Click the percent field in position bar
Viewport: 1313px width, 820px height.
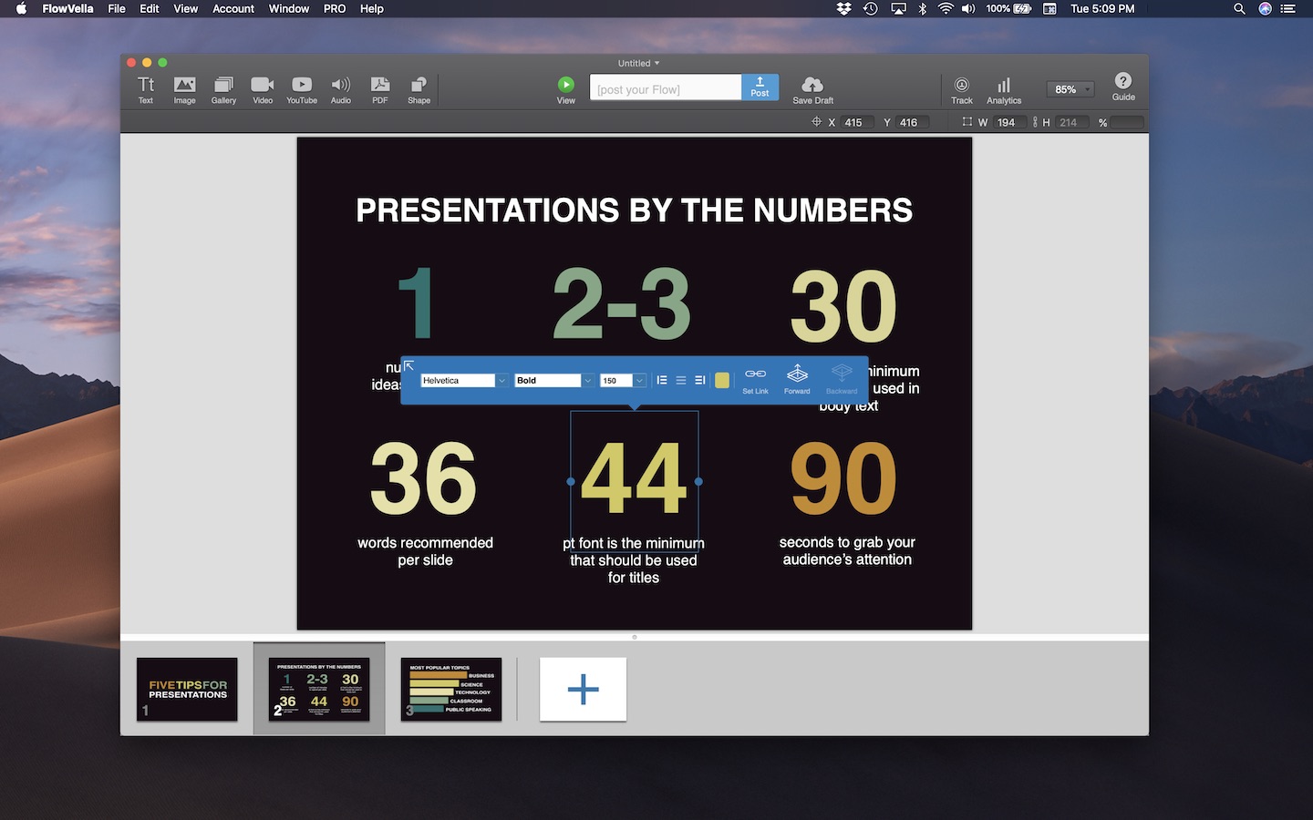(x=1127, y=122)
